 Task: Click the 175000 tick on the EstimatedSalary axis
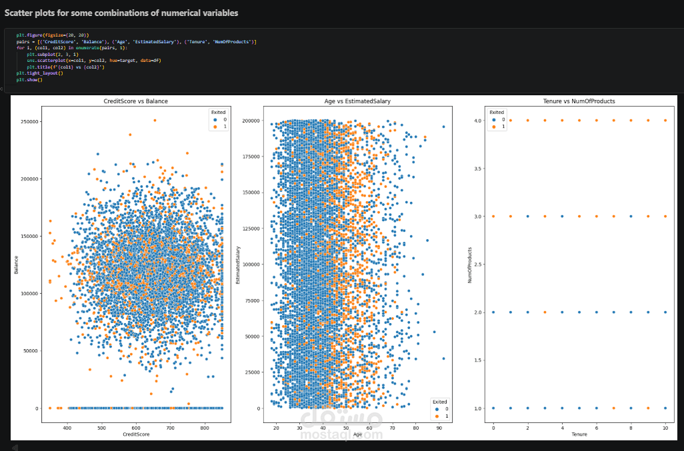tap(251, 157)
